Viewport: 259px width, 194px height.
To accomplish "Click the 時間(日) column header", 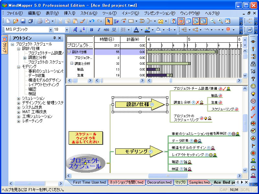I will point(107,39).
